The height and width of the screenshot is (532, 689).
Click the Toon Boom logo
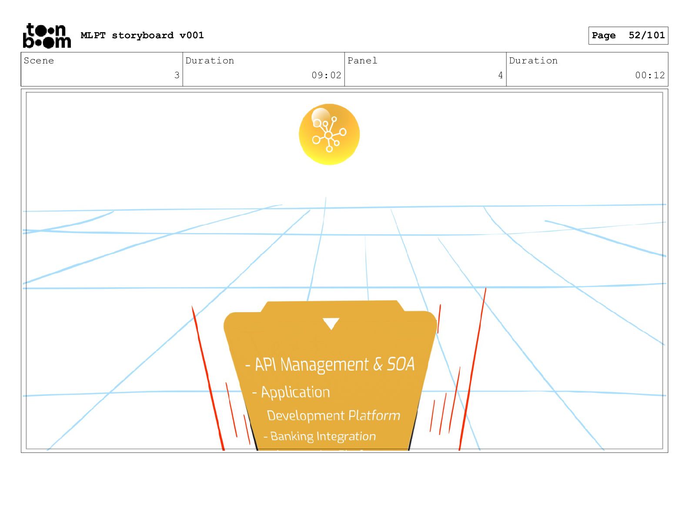pyautogui.click(x=47, y=36)
